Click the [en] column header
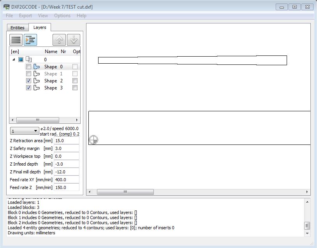317x248 pixels. [x=26, y=52]
